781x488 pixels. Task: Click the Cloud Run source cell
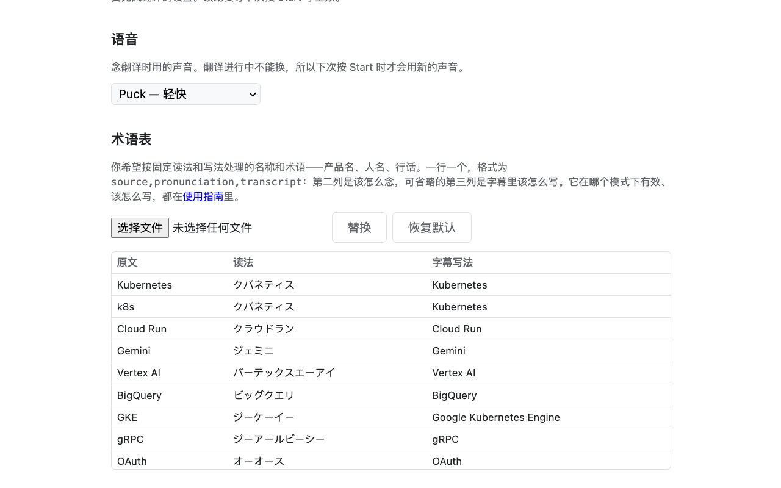coord(170,329)
